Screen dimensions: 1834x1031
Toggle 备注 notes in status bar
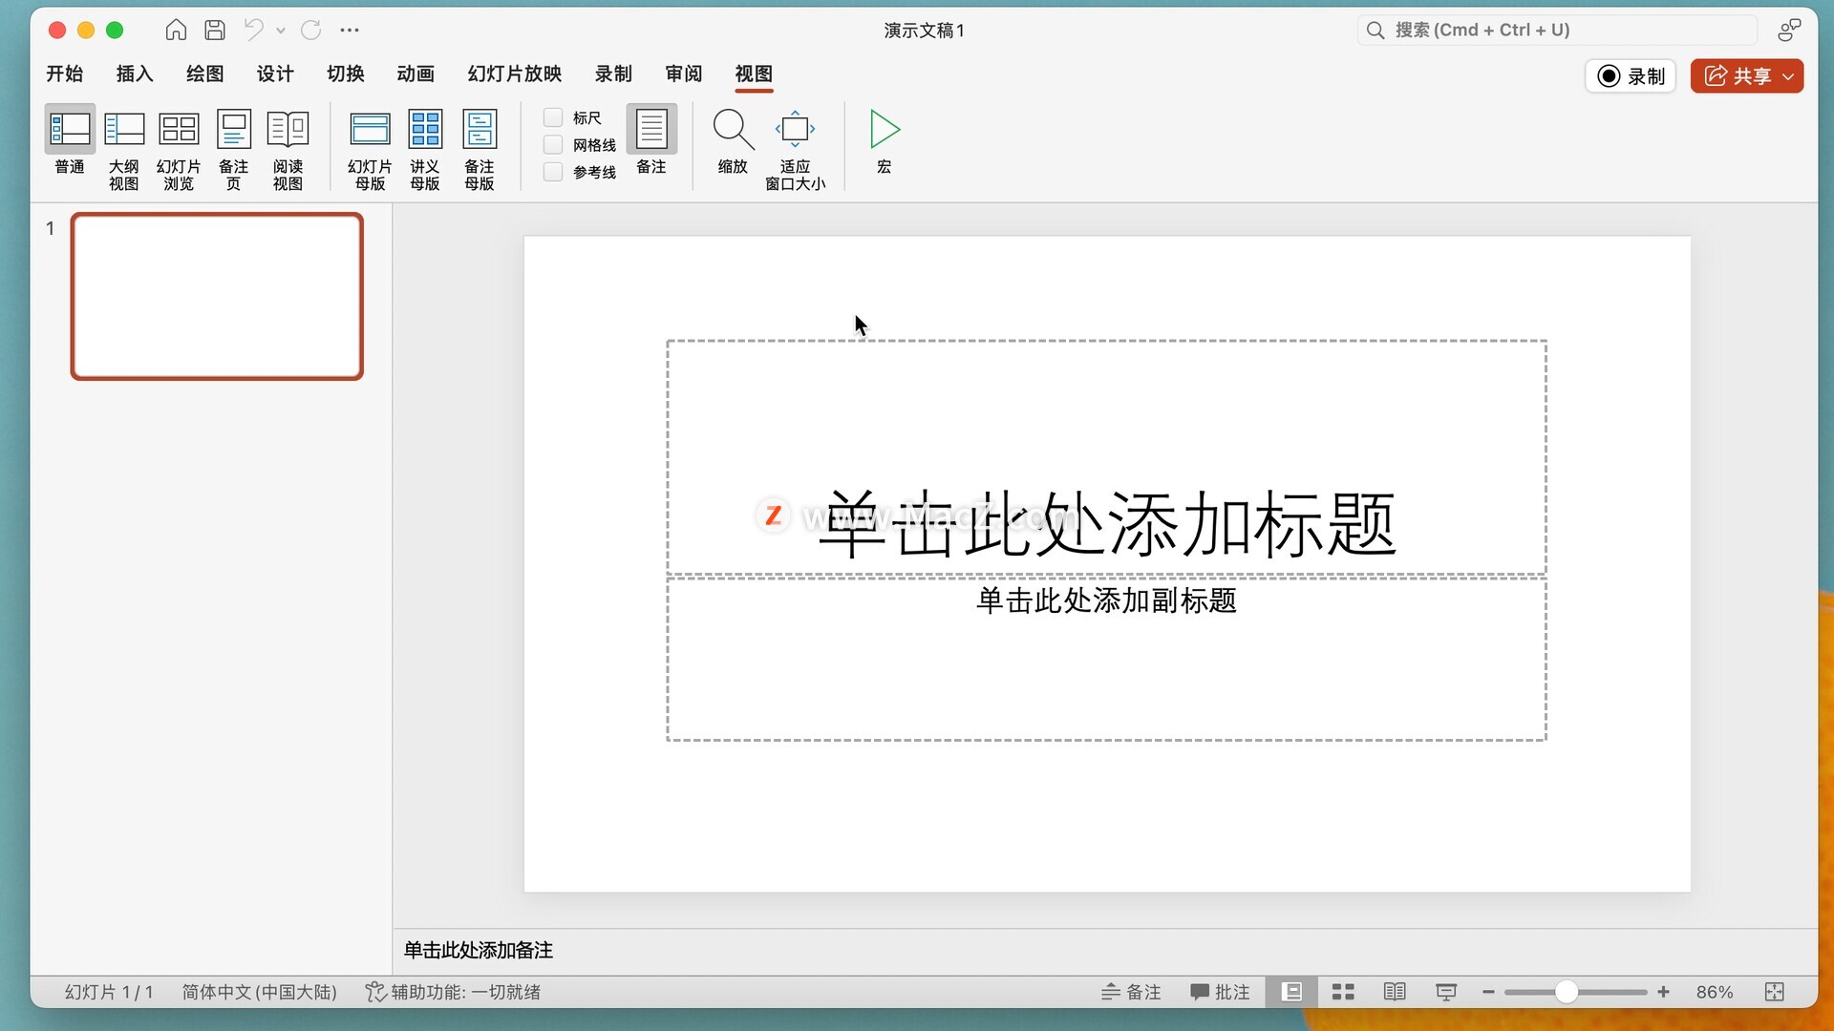(x=1131, y=993)
